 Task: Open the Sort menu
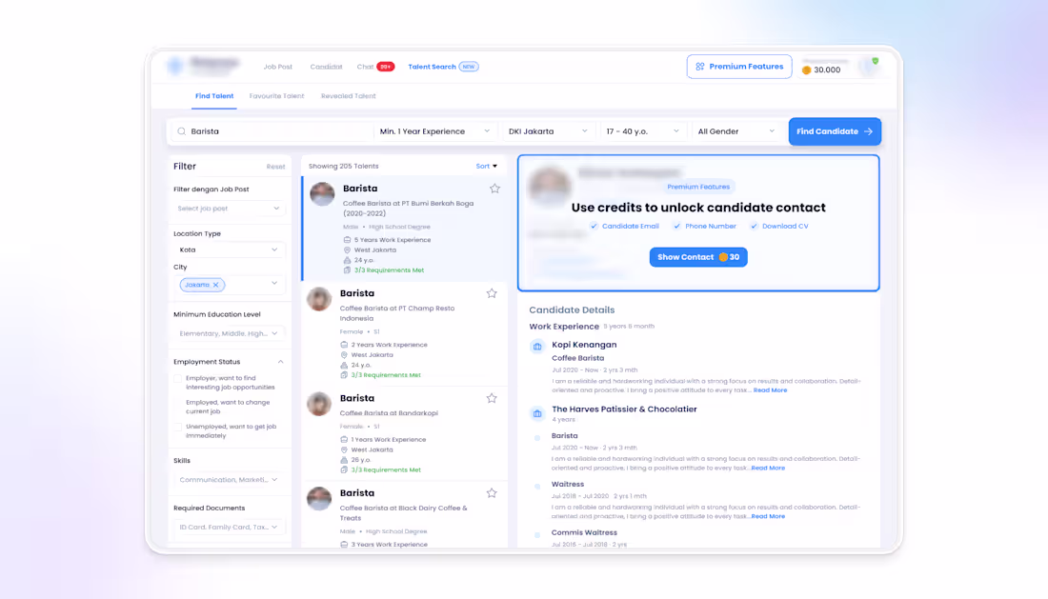click(487, 167)
